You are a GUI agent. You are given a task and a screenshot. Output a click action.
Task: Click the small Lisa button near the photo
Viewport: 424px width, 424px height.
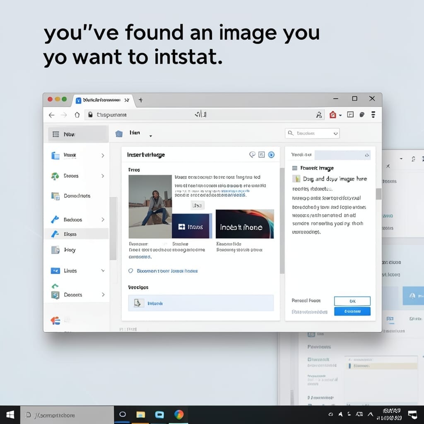click(x=198, y=205)
